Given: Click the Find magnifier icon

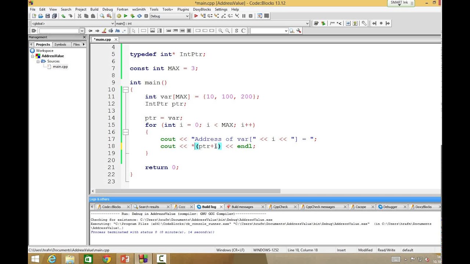Looking at the screenshot, I should (x=102, y=16).
